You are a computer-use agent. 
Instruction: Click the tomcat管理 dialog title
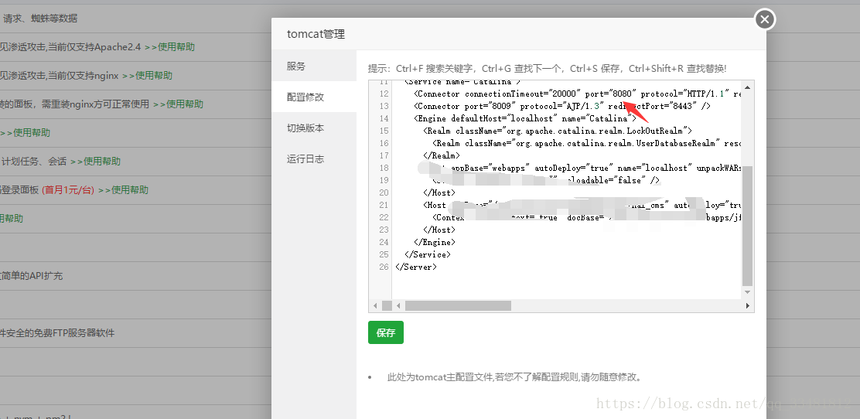(x=316, y=34)
